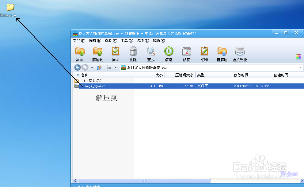304x187 pixels.
Task: Open the 文件(F) menu
Action: tap(79, 41)
